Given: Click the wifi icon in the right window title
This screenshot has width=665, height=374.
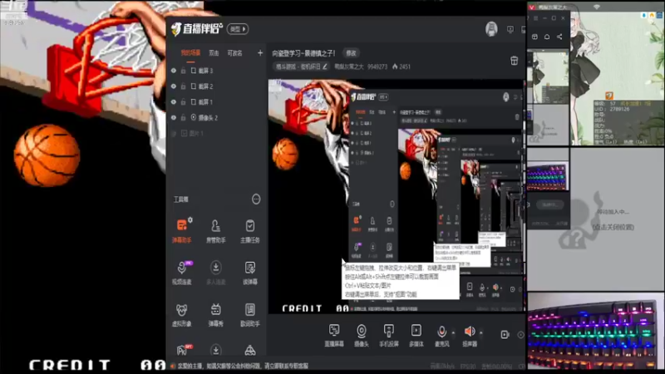Looking at the screenshot, I should click(597, 7).
